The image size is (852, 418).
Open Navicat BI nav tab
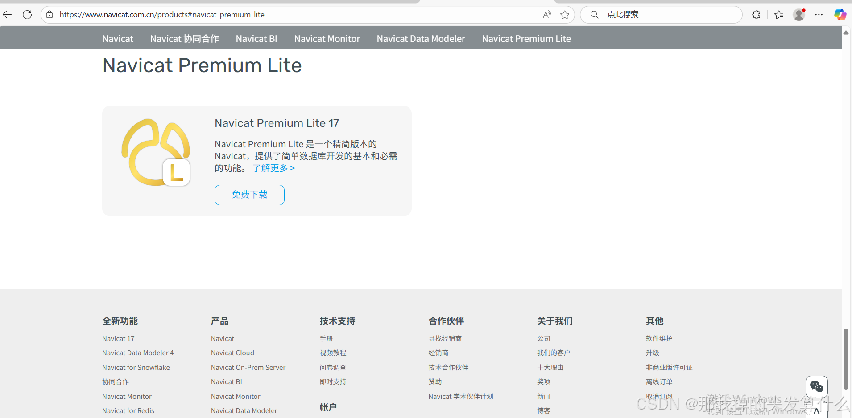click(256, 39)
